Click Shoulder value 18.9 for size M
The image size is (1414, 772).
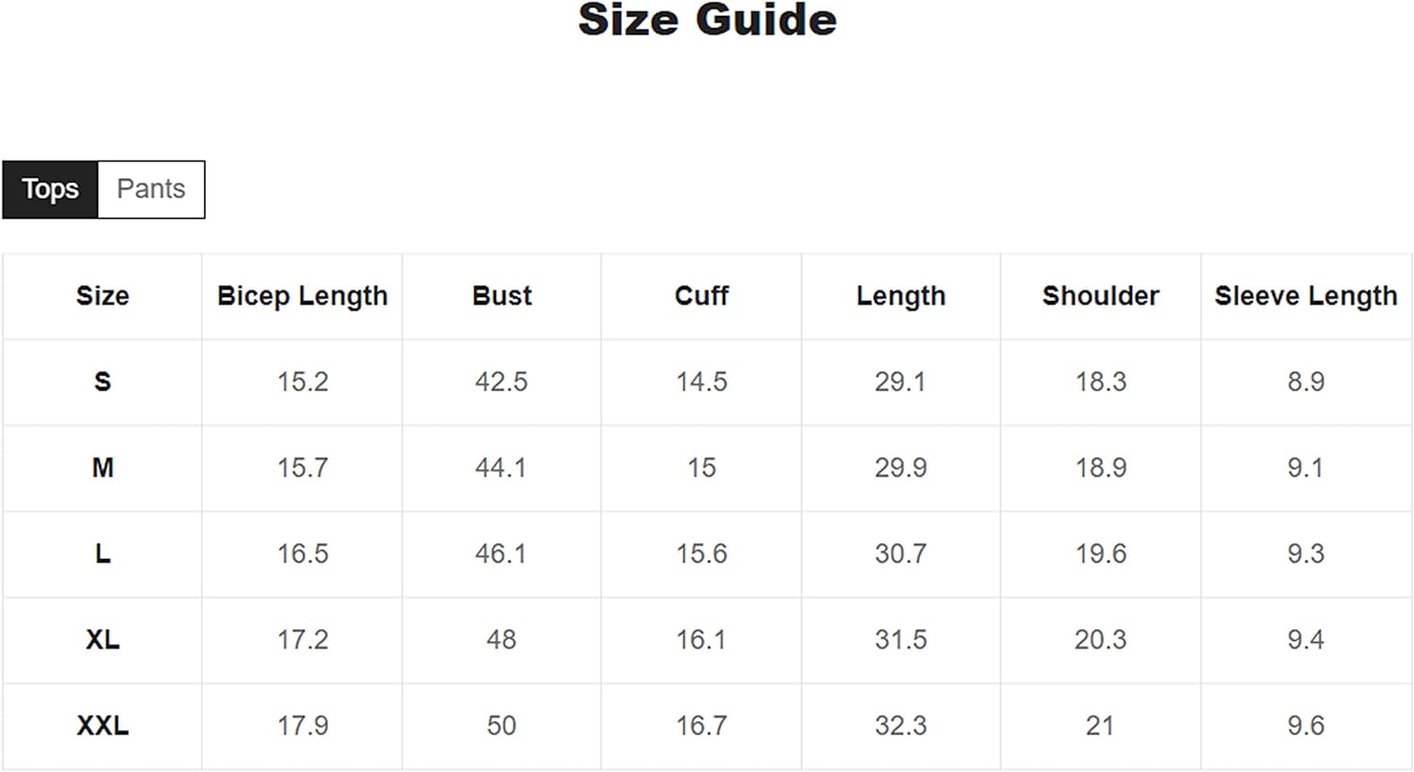point(1100,468)
